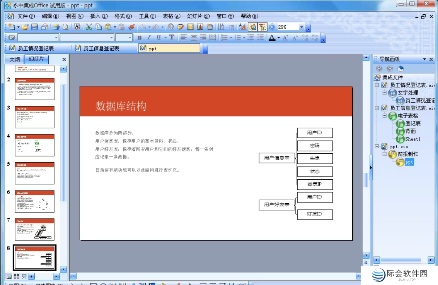Click the Print icon in the toolbar

pos(56,27)
